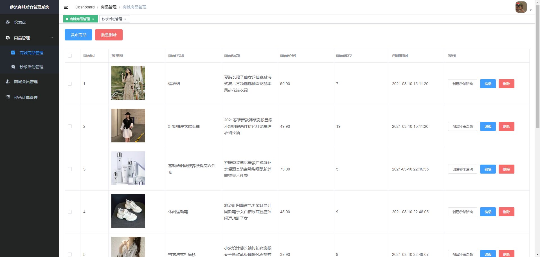This screenshot has height=257, width=540.
Task: Open the 灯笼袖连衣裙长袖 preview thumbnail
Action: click(x=128, y=126)
